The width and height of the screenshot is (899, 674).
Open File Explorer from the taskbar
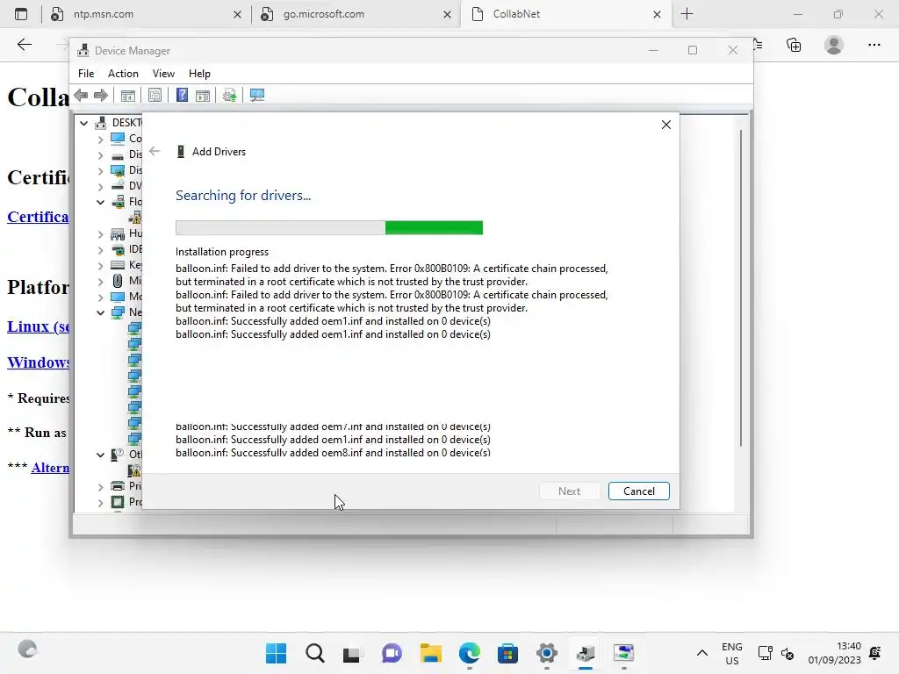430,653
